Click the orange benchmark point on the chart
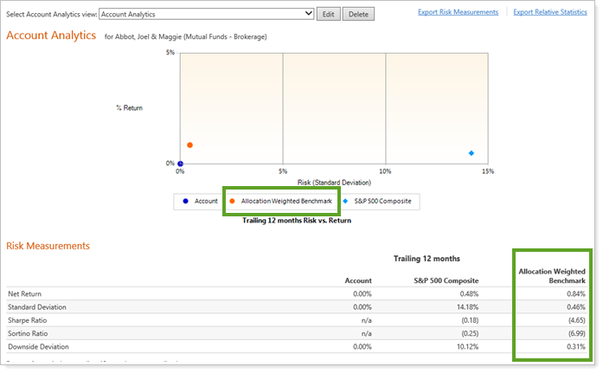Screen dimensions: 603x373 [x=189, y=145]
